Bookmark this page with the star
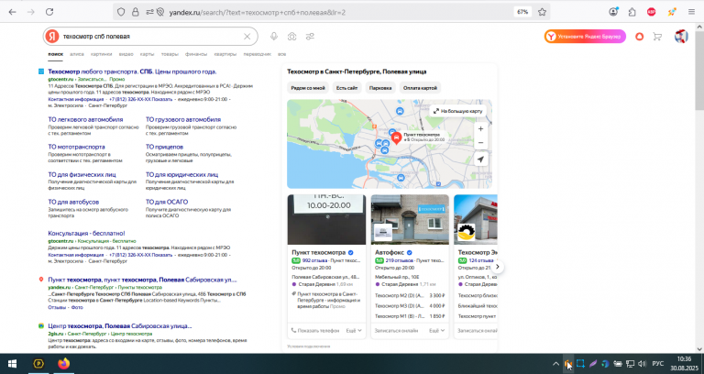Viewport: 704px width, 374px height. coord(542,12)
